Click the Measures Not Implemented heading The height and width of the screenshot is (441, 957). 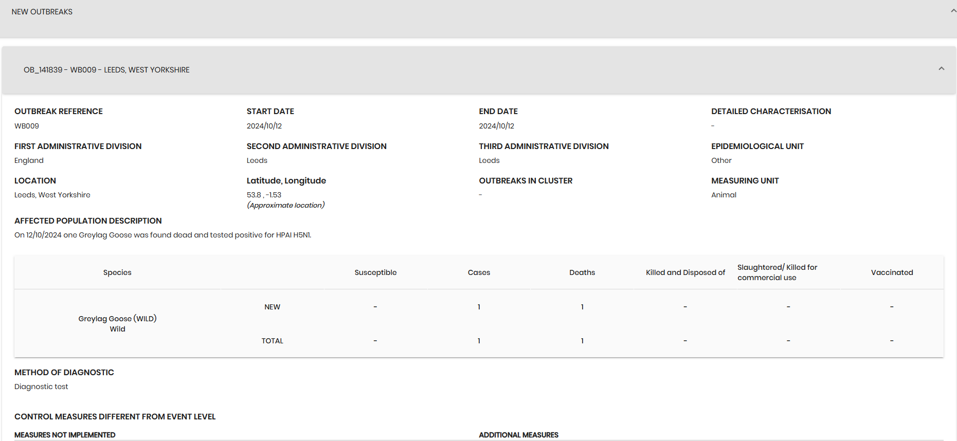tap(65, 435)
